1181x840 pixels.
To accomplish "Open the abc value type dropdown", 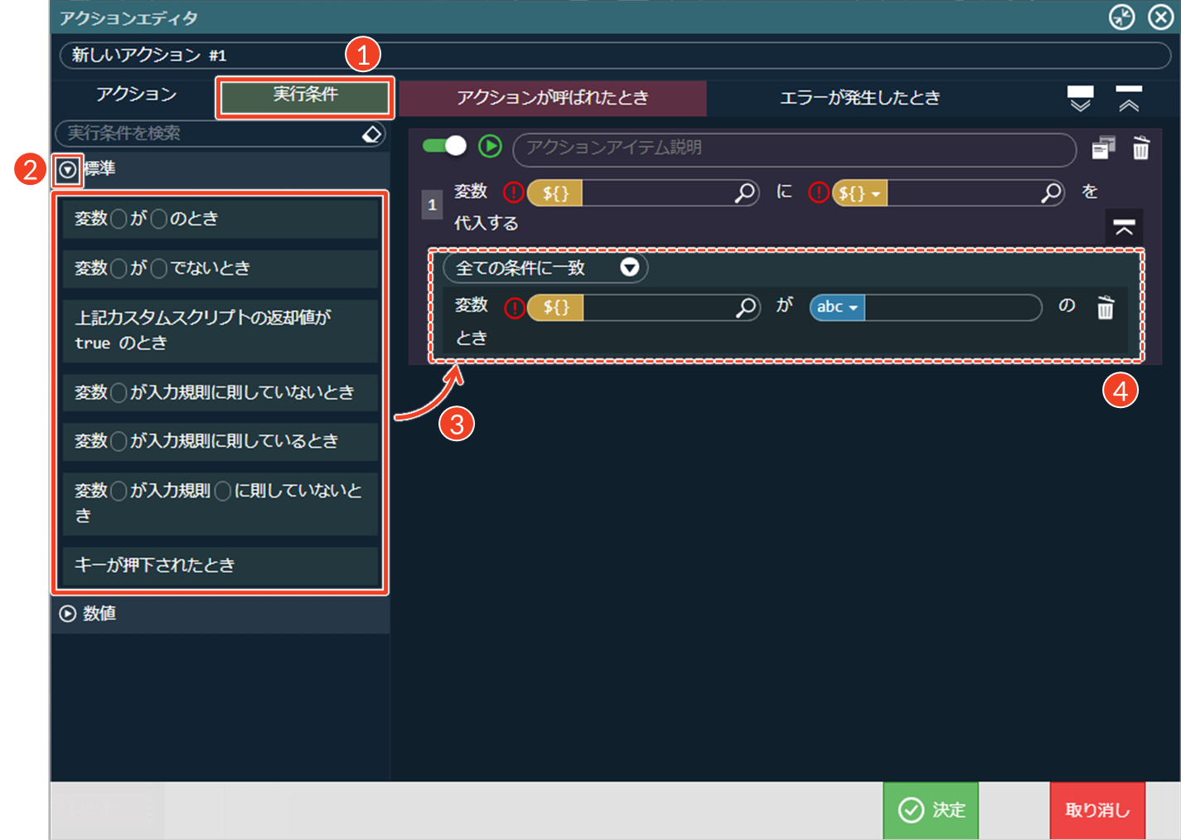I will tap(837, 307).
